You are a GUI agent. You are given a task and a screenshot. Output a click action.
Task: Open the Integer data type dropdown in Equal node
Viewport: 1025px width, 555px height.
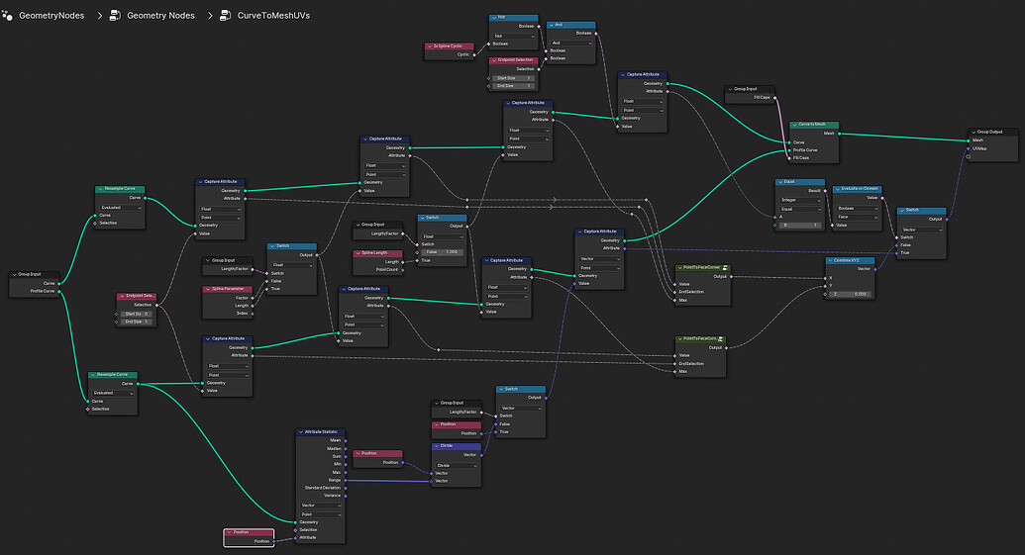(800, 200)
